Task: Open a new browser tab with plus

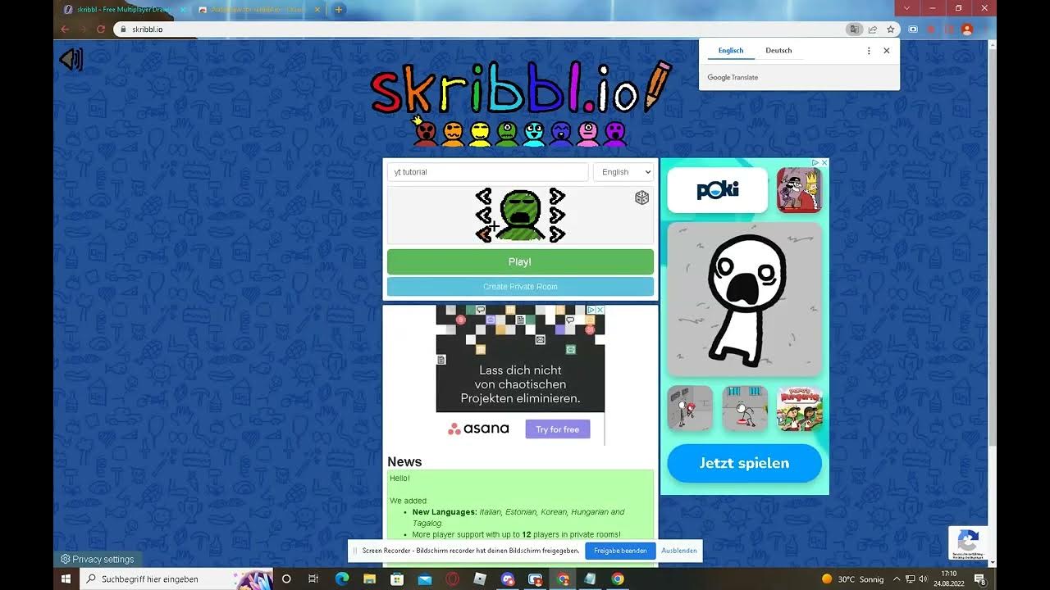Action: coord(339,10)
